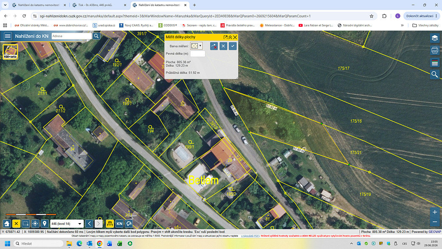Bookmark this page with the star icon
This screenshot has width=442, height=249.
coord(372,16)
